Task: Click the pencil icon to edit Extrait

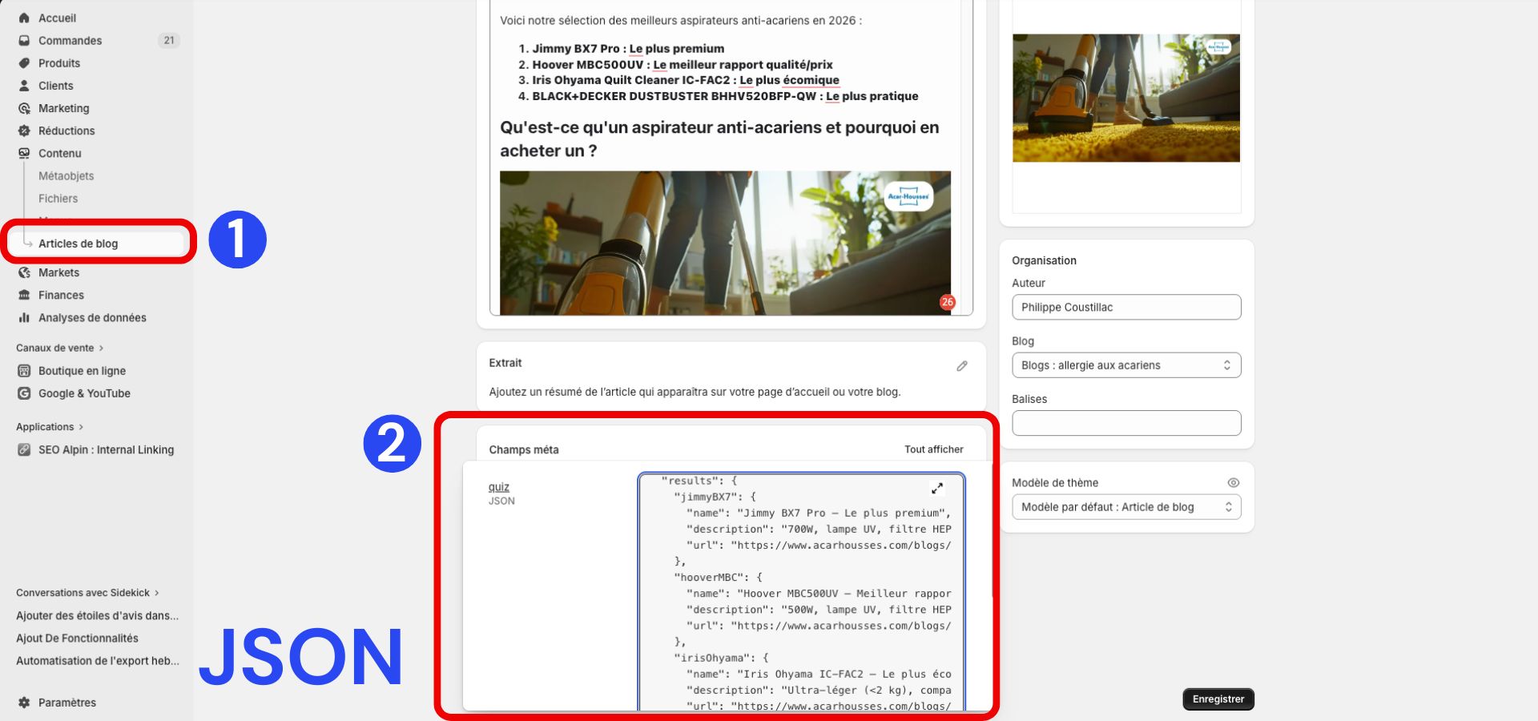Action: tap(962, 366)
